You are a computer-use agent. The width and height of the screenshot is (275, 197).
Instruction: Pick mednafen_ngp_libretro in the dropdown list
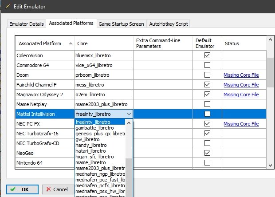coord(100,174)
